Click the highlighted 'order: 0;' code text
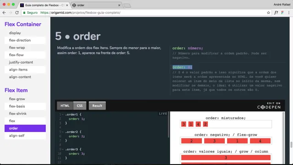The width and height of the screenshot is (293, 165). click(182, 67)
